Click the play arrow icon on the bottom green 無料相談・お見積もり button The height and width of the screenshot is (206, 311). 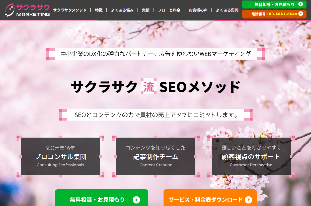[x=136, y=200]
